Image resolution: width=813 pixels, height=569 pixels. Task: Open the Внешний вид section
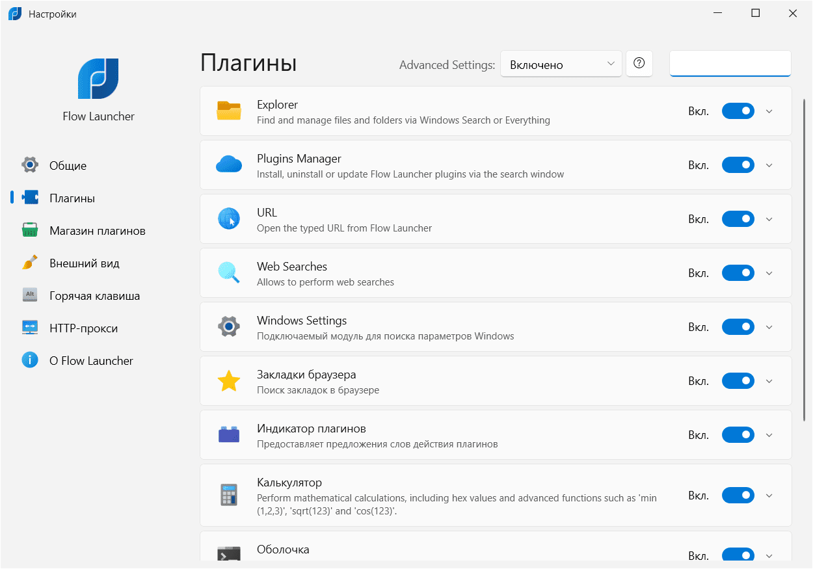click(x=98, y=263)
